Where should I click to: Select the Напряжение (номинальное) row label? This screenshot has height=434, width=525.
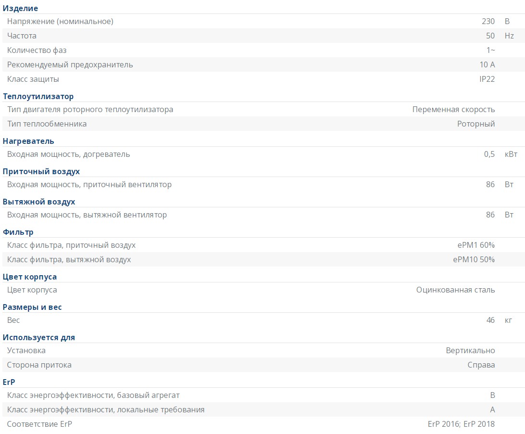[x=60, y=21]
